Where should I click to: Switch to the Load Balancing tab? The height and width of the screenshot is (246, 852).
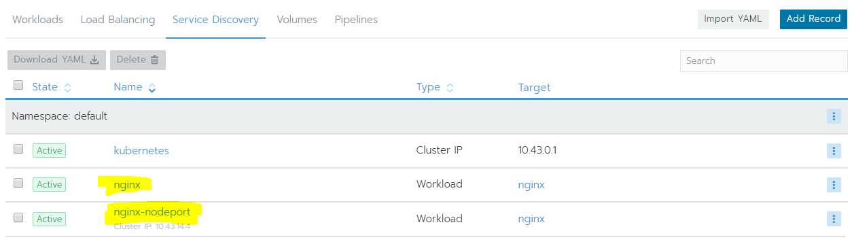(x=118, y=20)
